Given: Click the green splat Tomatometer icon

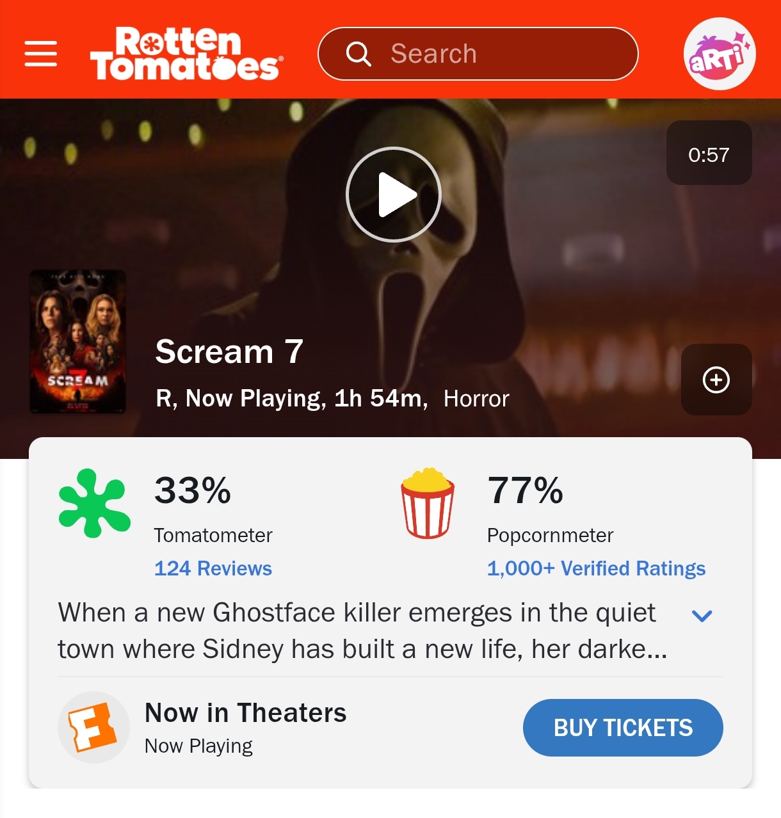Looking at the screenshot, I should [x=95, y=503].
